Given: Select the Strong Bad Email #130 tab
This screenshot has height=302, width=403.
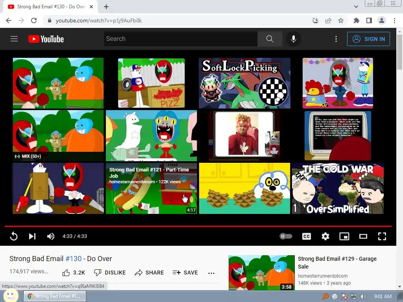Looking at the screenshot, I should pos(50,7).
